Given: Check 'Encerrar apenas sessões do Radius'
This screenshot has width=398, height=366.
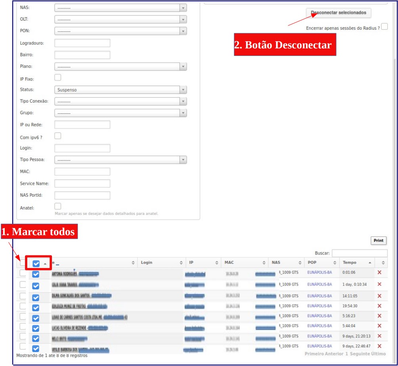Looking at the screenshot, I should click(x=384, y=27).
